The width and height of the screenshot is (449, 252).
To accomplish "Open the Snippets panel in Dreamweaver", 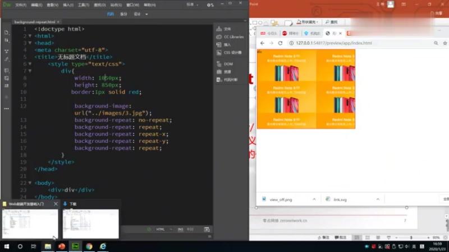I will (227, 80).
